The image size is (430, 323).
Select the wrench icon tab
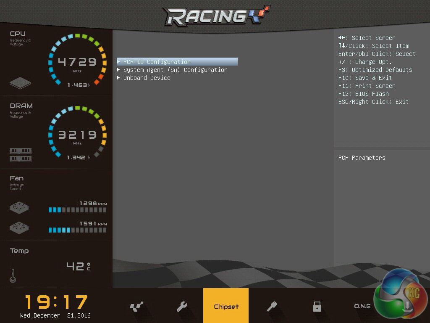(x=181, y=307)
